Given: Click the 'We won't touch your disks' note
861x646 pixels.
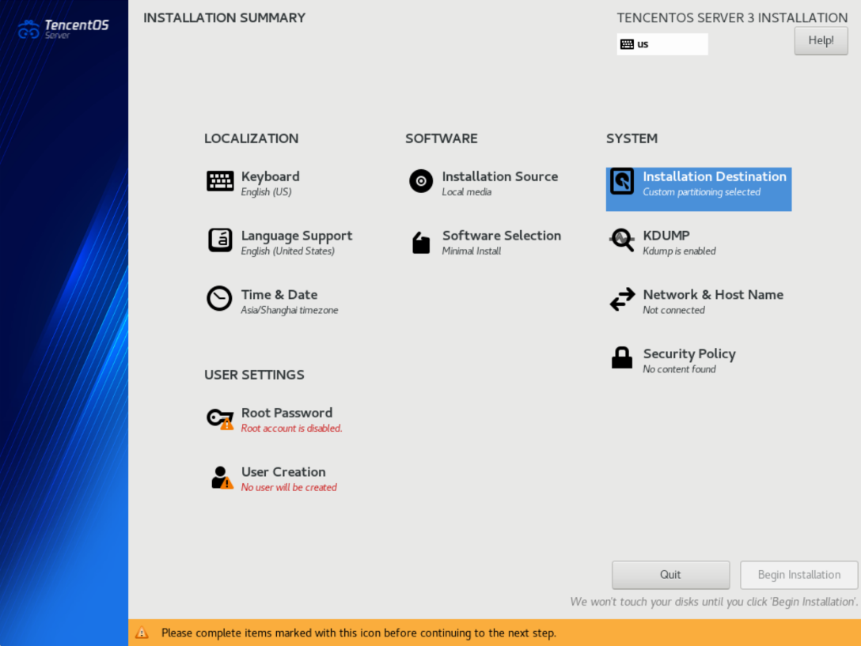Looking at the screenshot, I should (x=713, y=602).
